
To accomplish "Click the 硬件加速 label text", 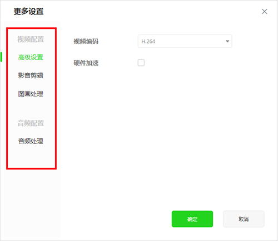I will [x=86, y=63].
